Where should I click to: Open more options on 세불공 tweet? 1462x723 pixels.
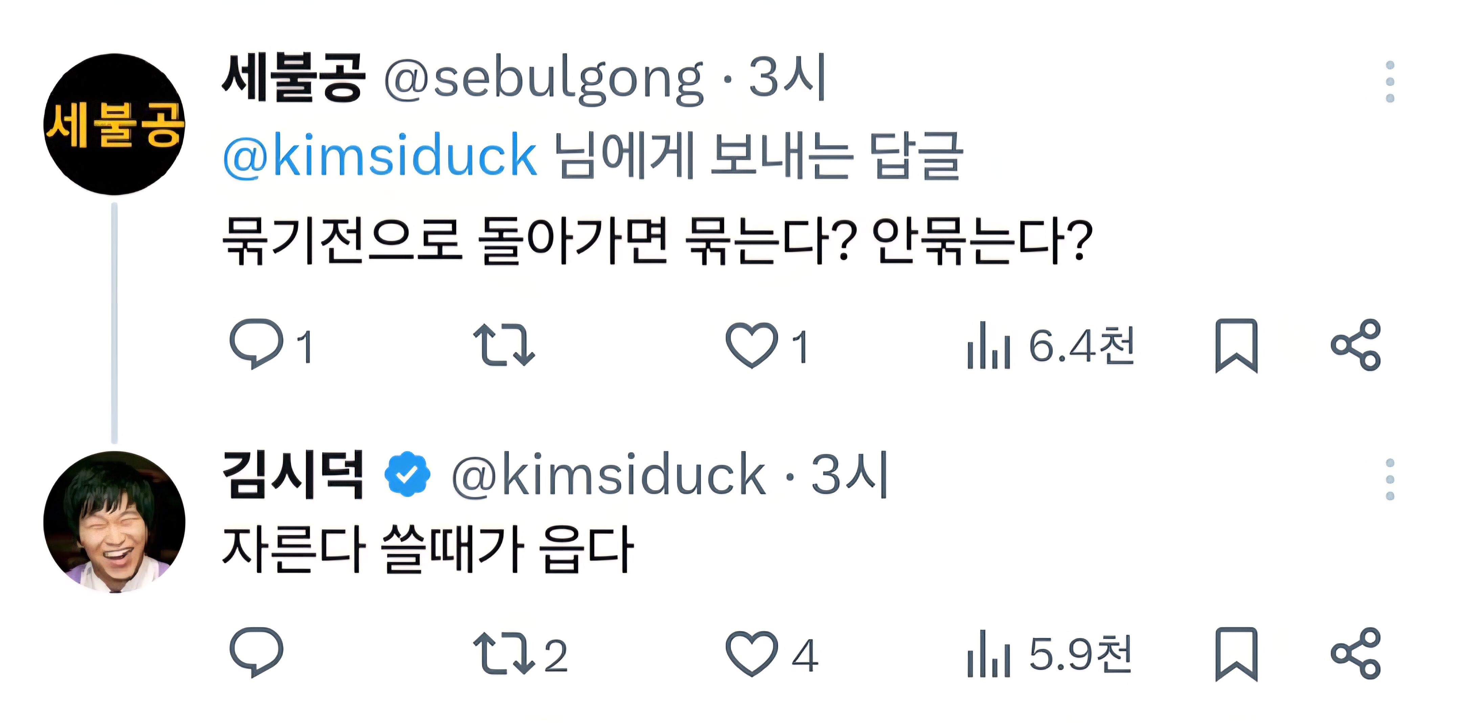point(1390,82)
